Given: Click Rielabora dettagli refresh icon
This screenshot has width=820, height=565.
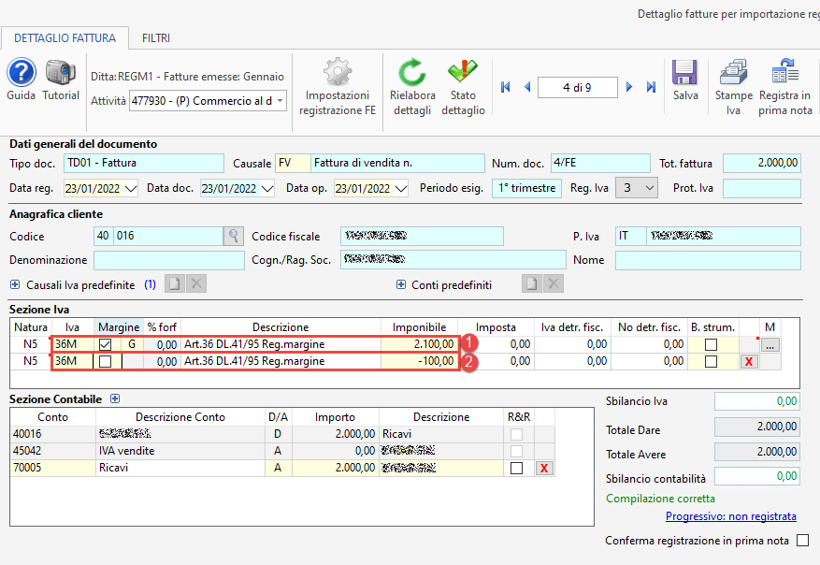Looking at the screenshot, I should click(412, 72).
